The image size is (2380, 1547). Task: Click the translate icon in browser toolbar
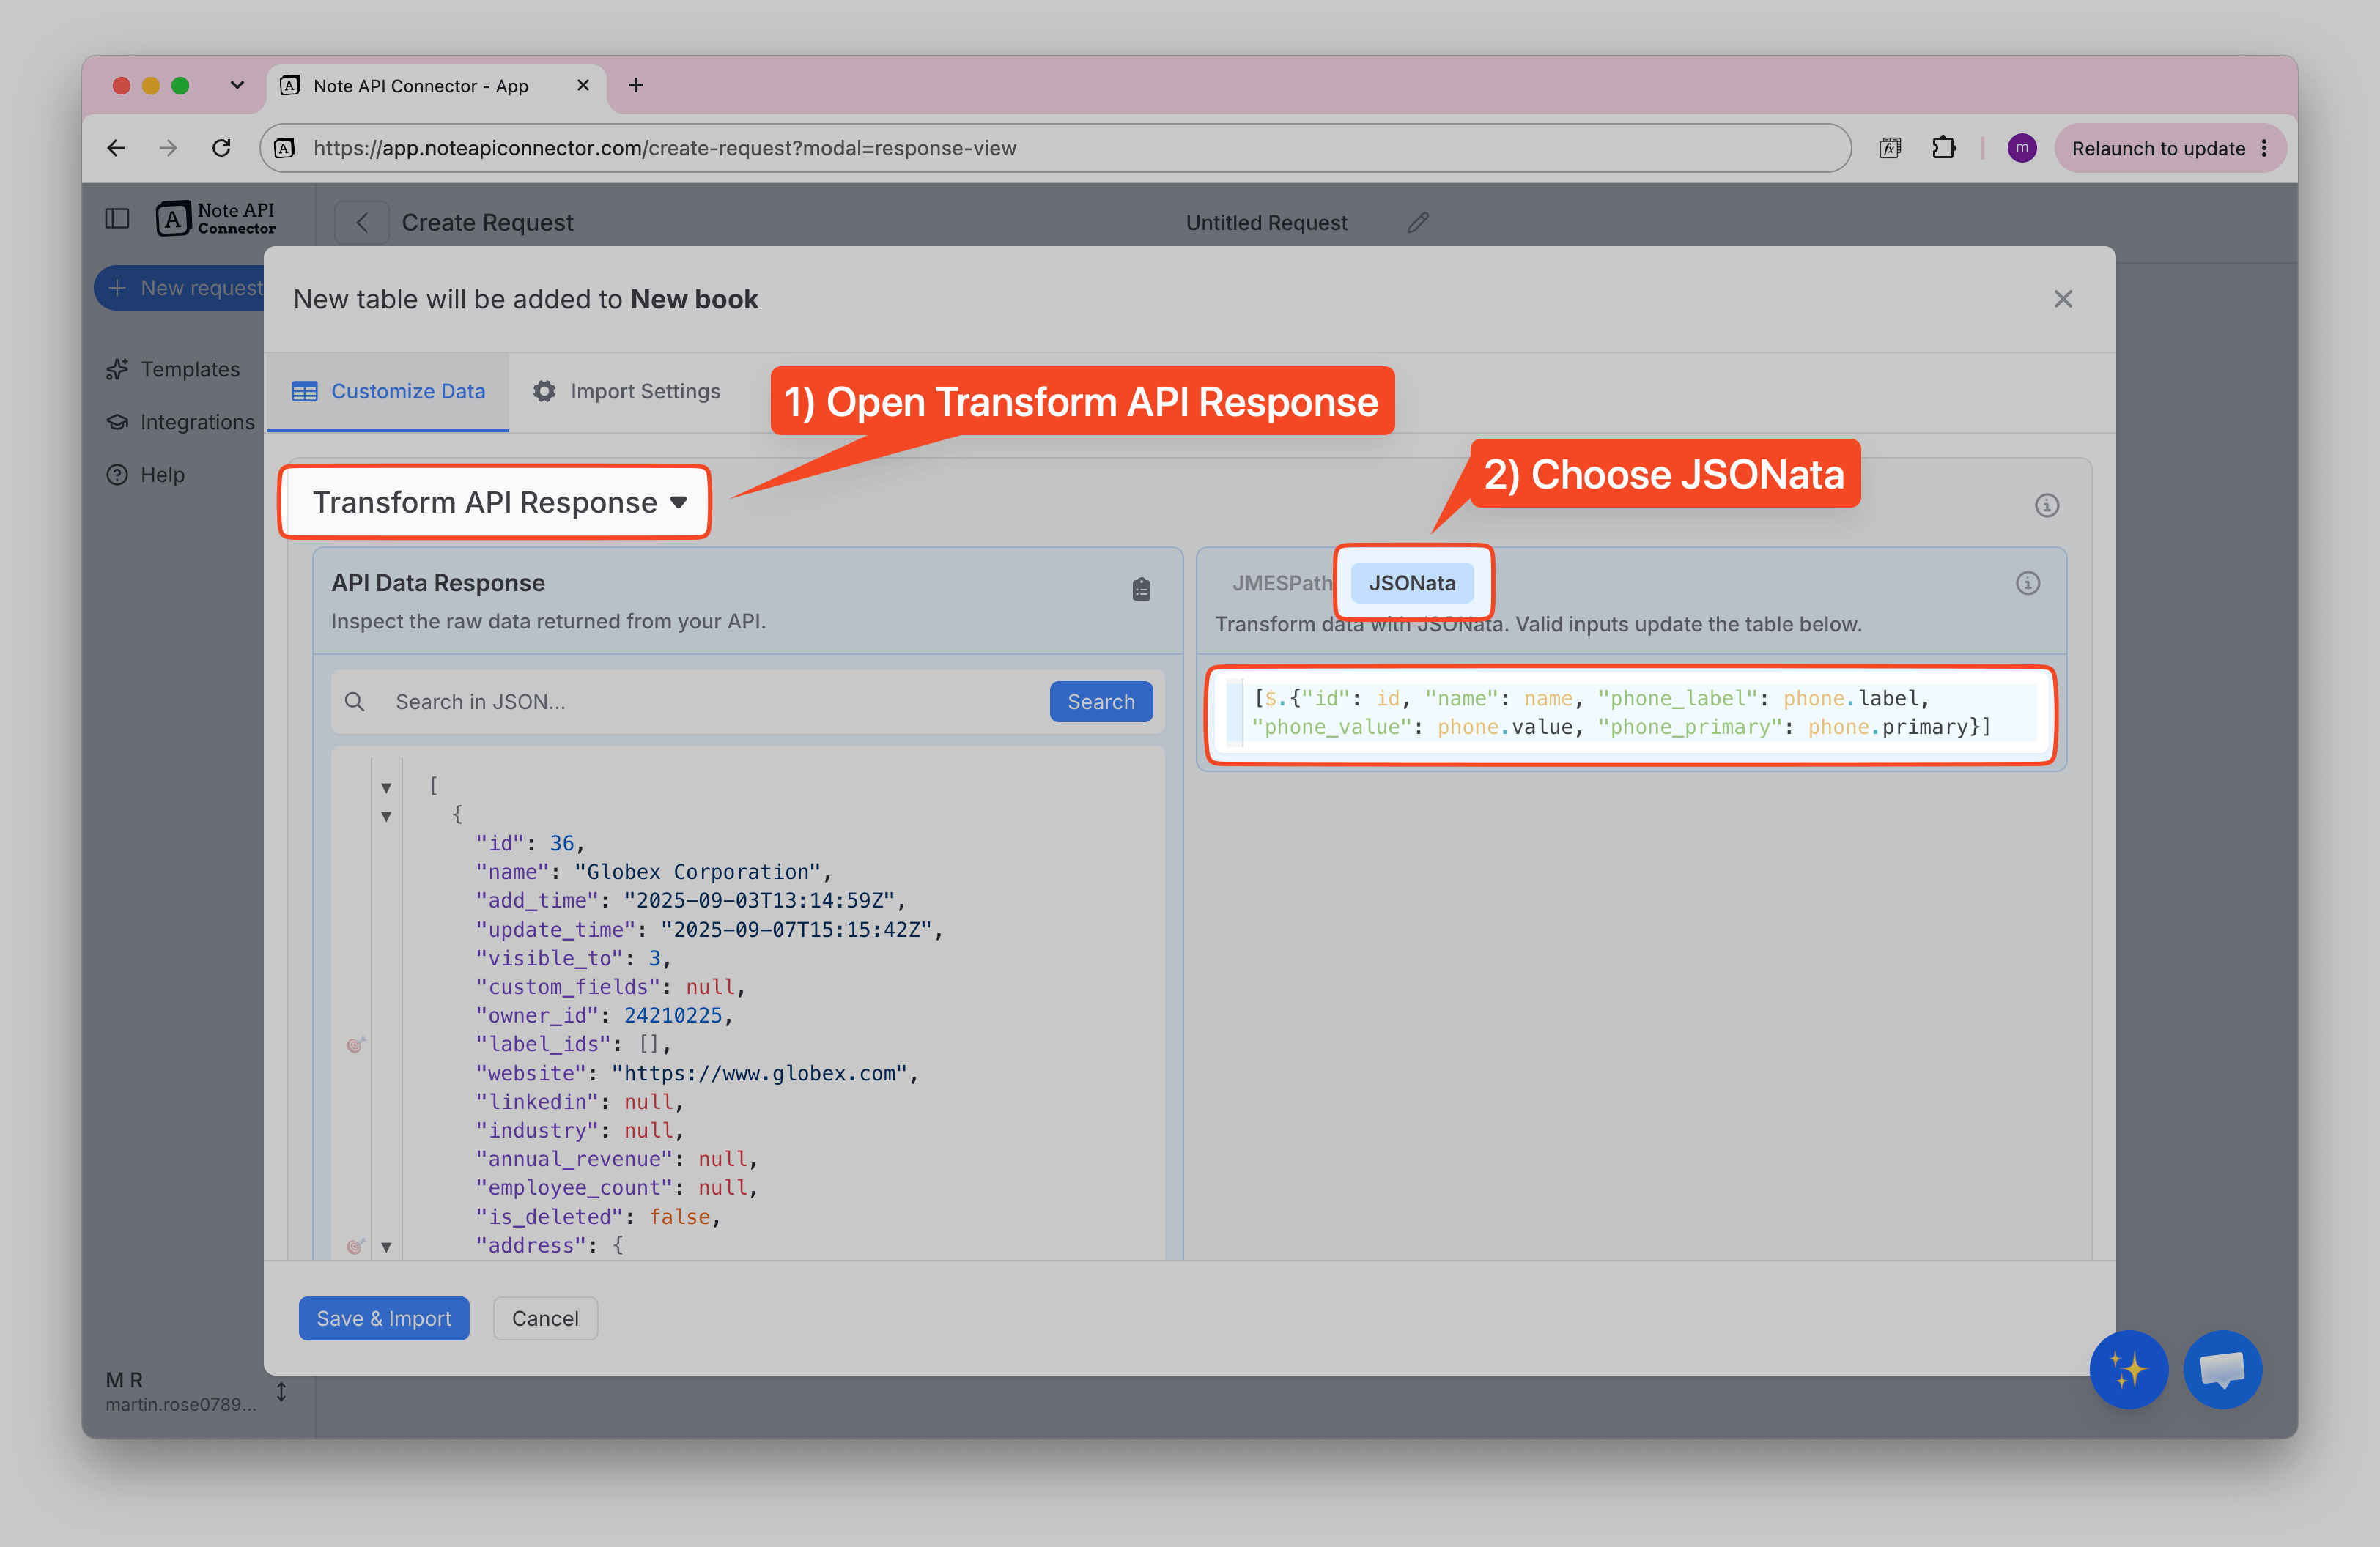click(x=1889, y=148)
